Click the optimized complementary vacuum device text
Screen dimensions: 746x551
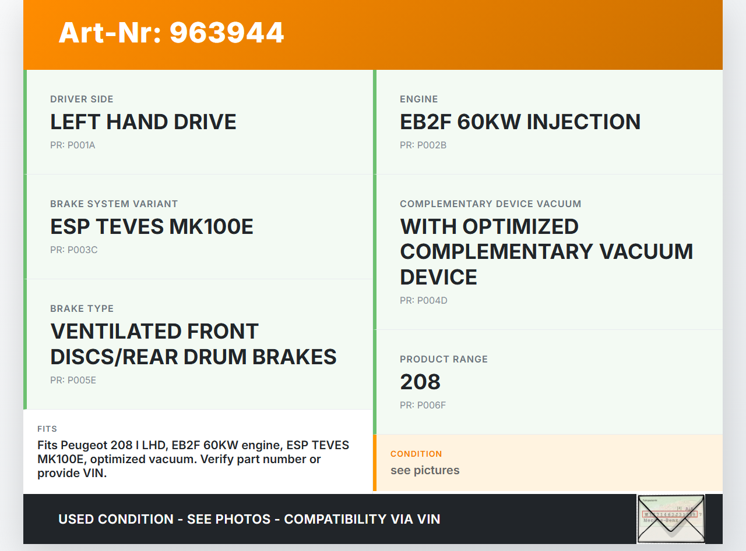[546, 251]
